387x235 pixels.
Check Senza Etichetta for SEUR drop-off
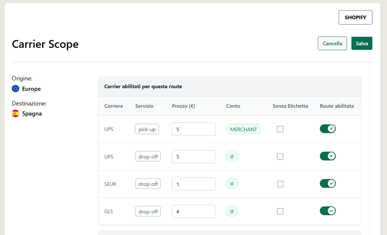280,184
